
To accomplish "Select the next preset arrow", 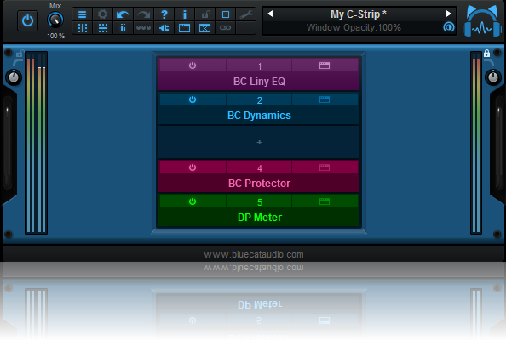I will pos(448,14).
